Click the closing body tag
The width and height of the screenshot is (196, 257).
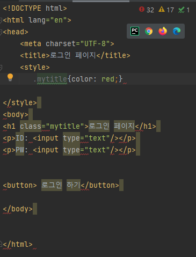point(18,209)
